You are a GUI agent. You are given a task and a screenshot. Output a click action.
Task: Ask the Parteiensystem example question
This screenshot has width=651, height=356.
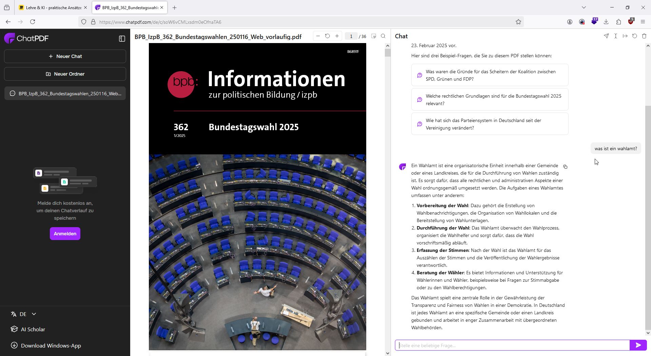click(490, 124)
